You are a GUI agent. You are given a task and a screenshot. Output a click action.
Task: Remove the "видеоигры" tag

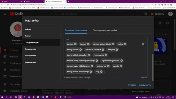tap(108, 66)
